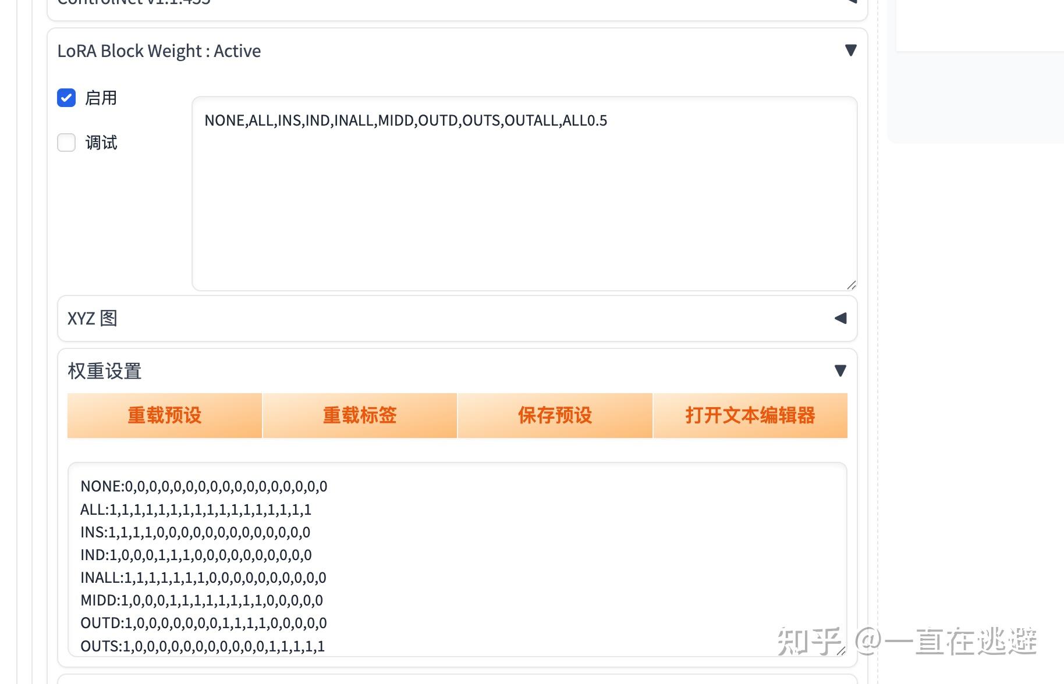Expand the XYZ 图 section

(x=840, y=318)
